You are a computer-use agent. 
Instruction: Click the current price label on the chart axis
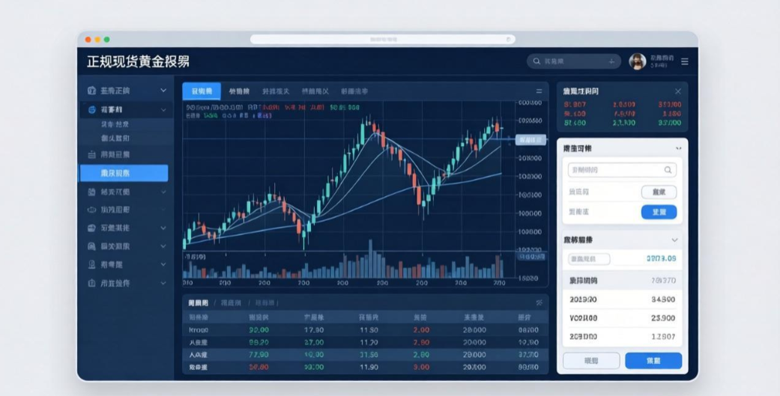click(x=530, y=139)
